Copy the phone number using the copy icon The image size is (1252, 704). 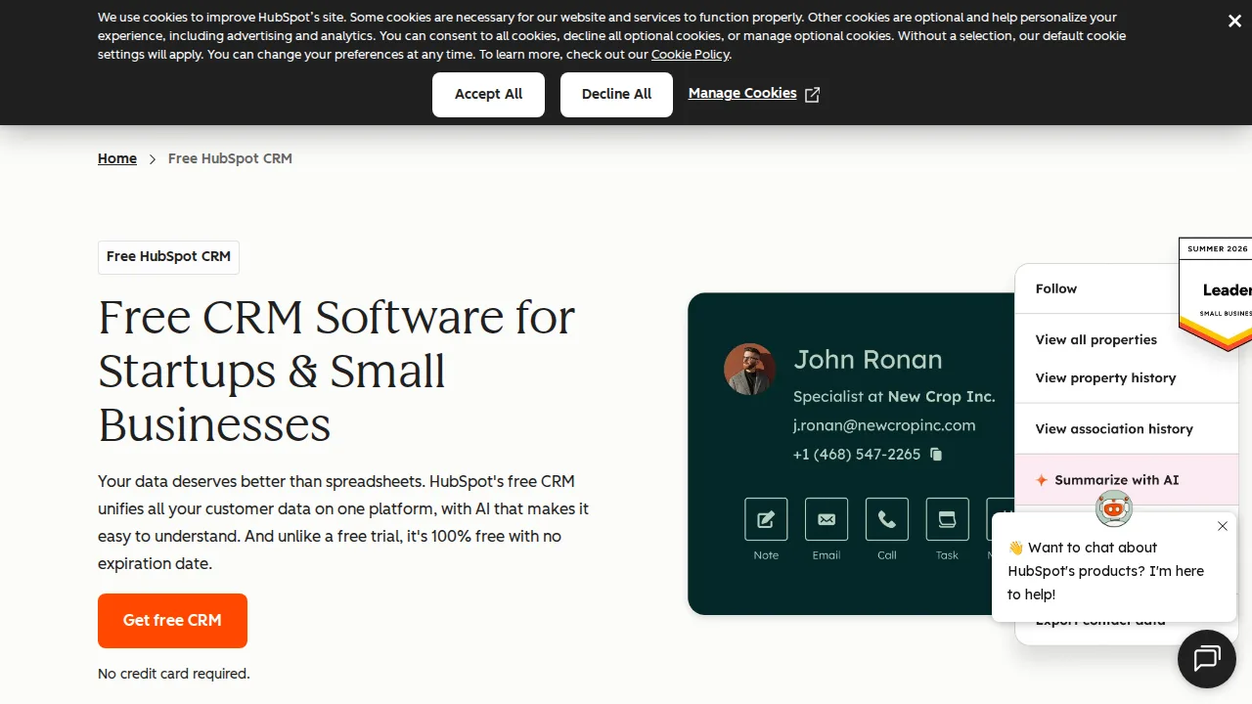pyautogui.click(x=936, y=455)
